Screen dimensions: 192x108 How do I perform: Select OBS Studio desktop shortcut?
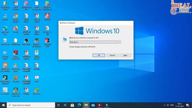26,42
